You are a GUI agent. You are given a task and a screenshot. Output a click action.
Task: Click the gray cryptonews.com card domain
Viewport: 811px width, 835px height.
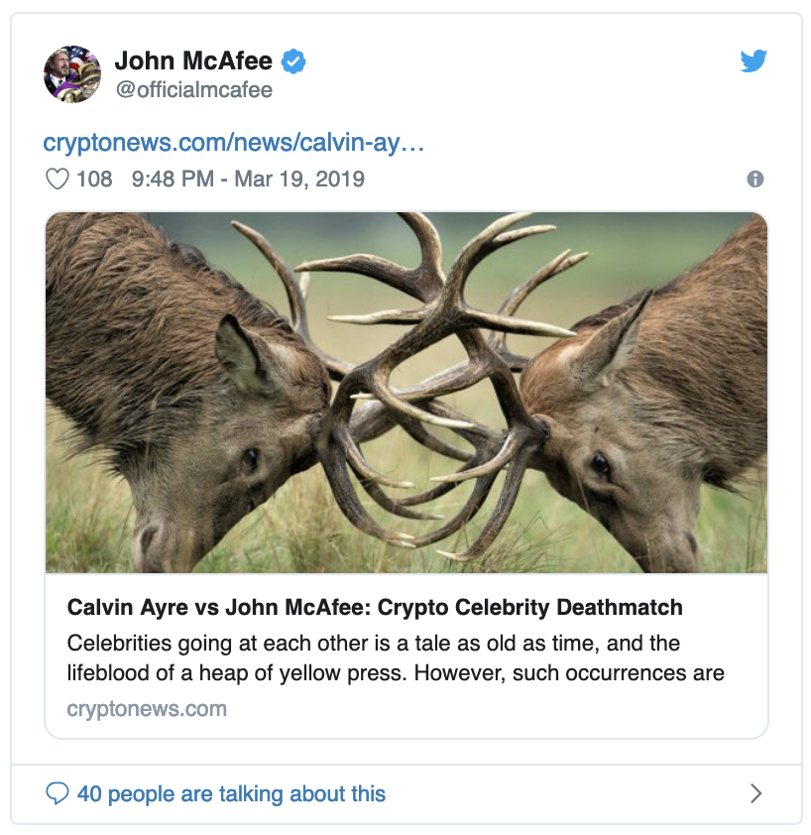point(147,709)
